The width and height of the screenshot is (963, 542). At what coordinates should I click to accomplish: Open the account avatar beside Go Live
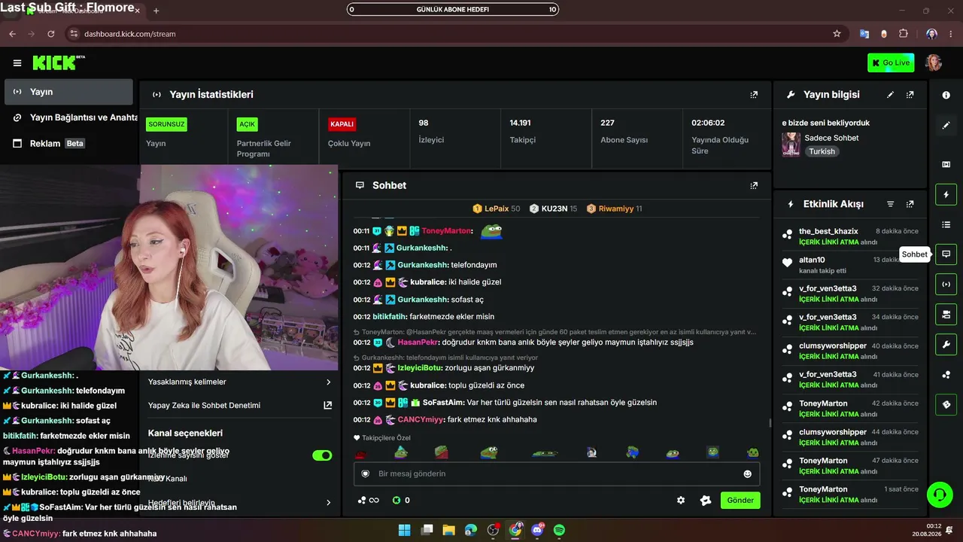pyautogui.click(x=934, y=62)
